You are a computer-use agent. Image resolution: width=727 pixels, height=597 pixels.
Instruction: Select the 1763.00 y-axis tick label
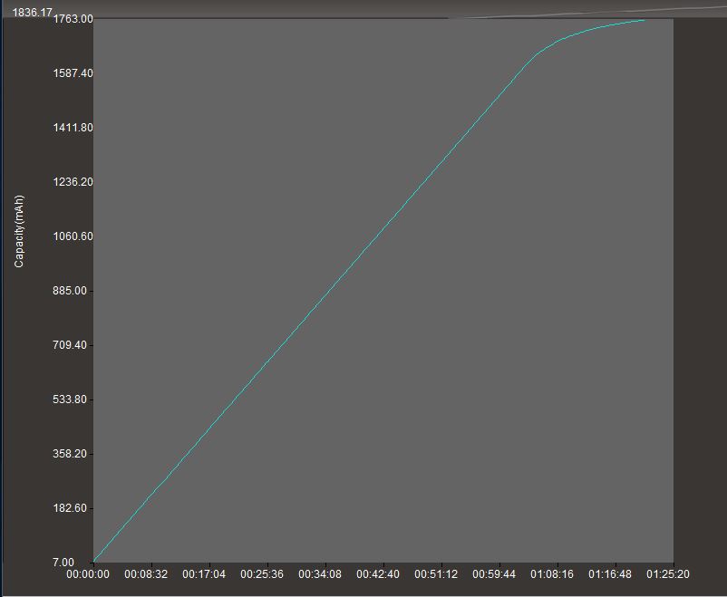tap(73, 19)
